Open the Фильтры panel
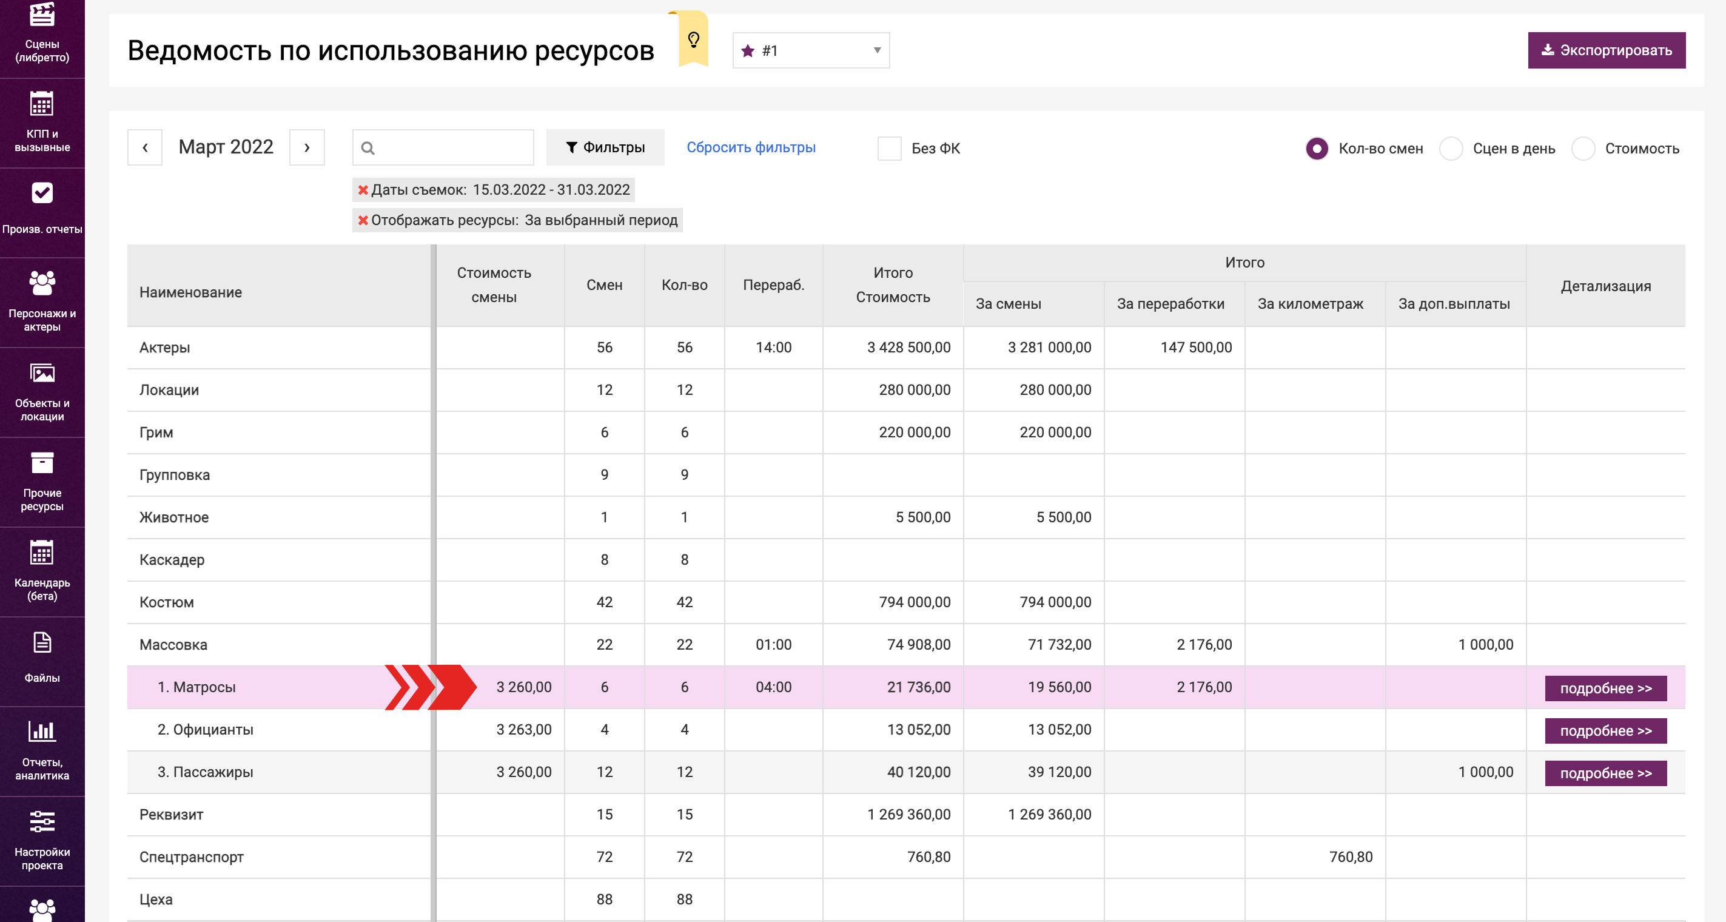 click(x=605, y=147)
